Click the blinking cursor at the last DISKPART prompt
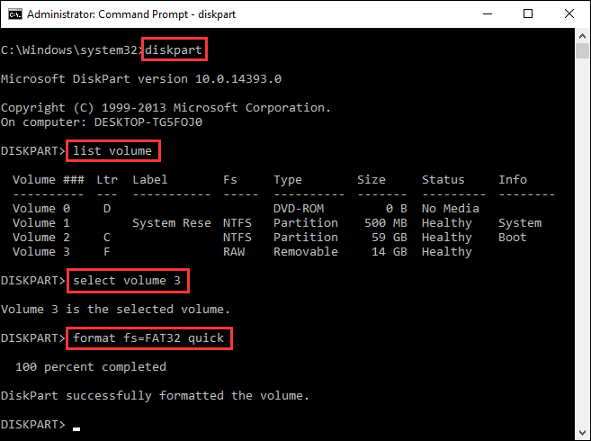 77,426
